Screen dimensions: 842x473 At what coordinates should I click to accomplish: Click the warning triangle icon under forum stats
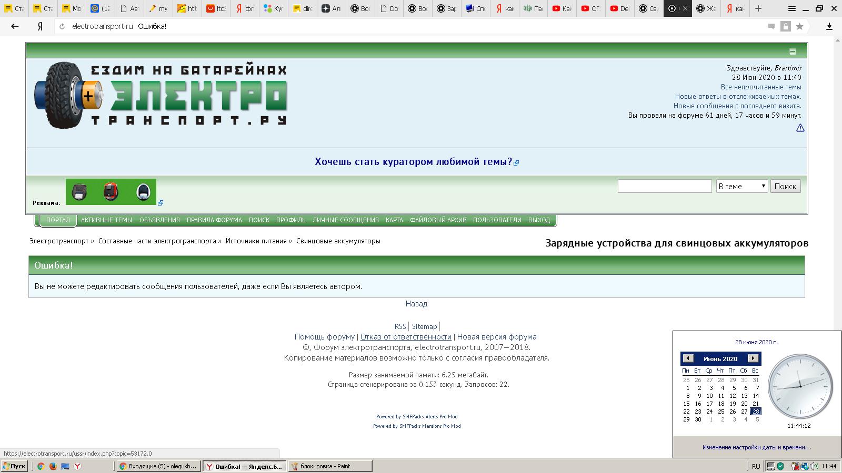pos(800,128)
